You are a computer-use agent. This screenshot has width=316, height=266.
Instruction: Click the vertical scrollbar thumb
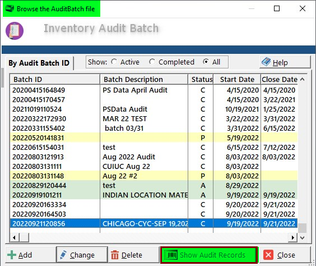point(302,228)
